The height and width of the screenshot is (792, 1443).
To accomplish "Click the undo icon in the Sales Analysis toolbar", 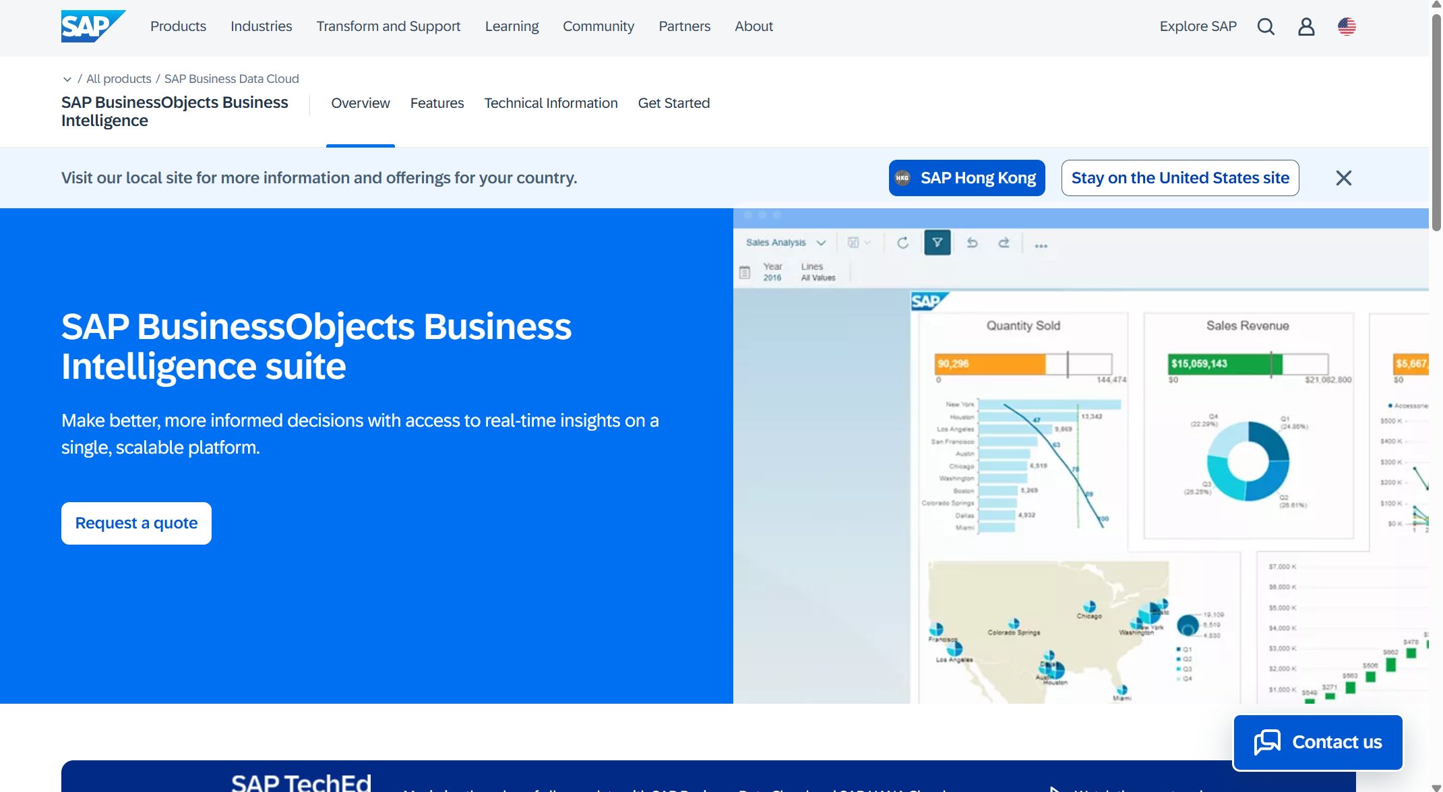I will tap(972, 243).
